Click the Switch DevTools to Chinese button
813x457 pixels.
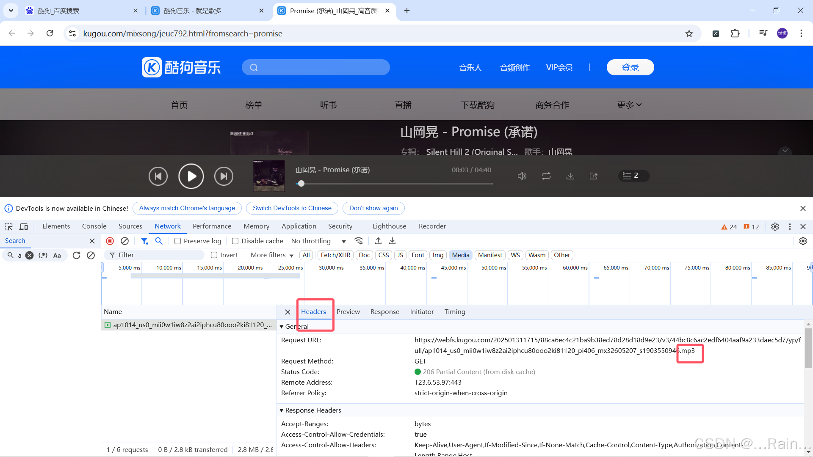pos(292,208)
